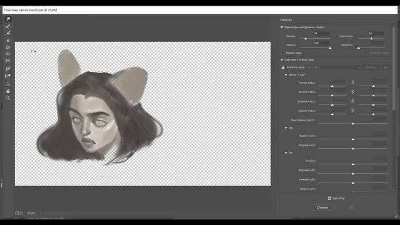This screenshot has height=225, width=400.
Task: Adjust the left Eye Size slider
Action: point(332,86)
